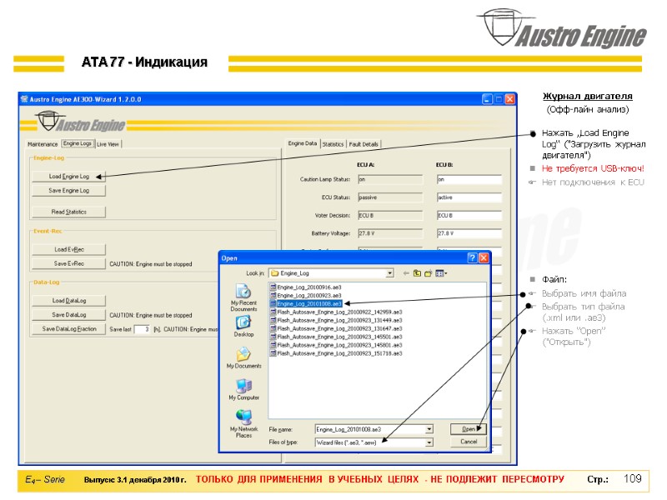Open the View menu icon in Open dialog
The width and height of the screenshot is (667, 500).
pos(441,273)
